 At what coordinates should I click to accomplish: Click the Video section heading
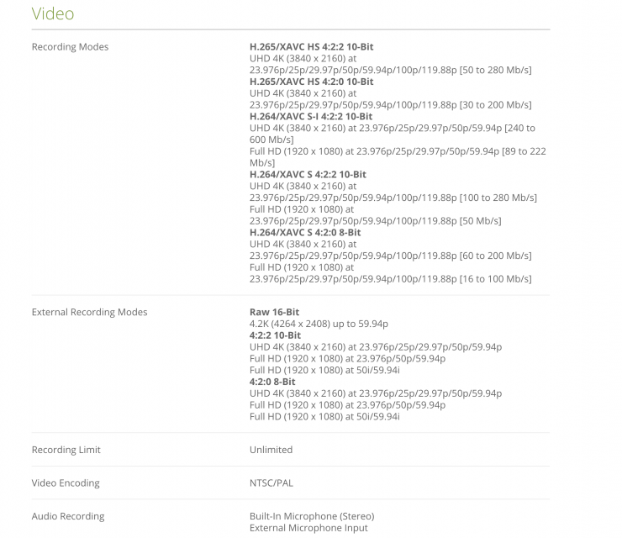click(x=53, y=14)
